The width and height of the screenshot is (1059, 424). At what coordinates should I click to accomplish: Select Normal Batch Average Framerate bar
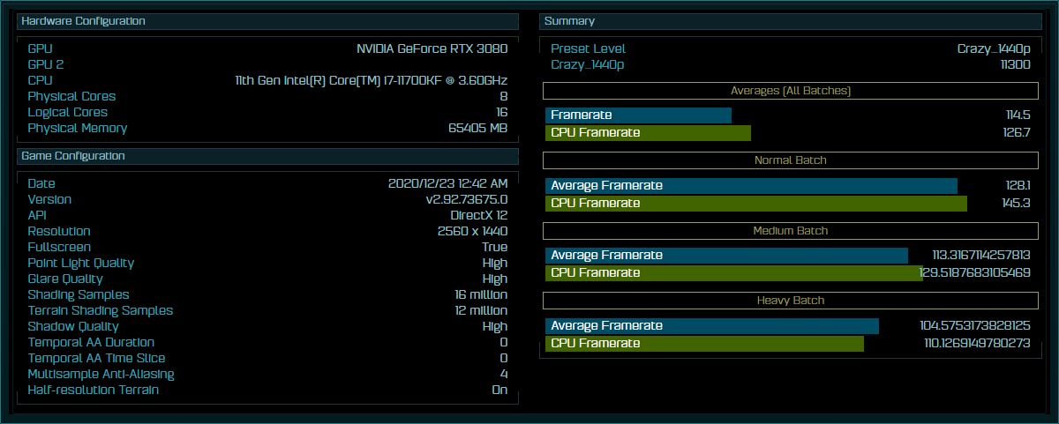(x=751, y=186)
